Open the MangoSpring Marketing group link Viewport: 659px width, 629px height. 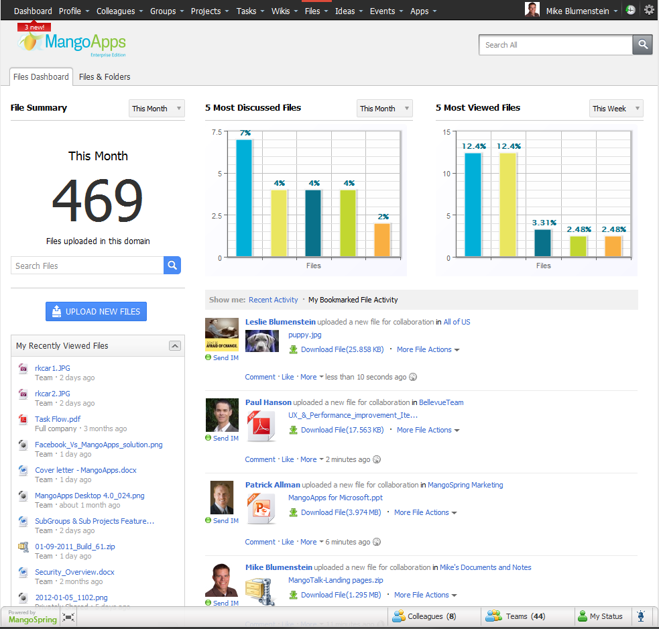[x=465, y=485]
